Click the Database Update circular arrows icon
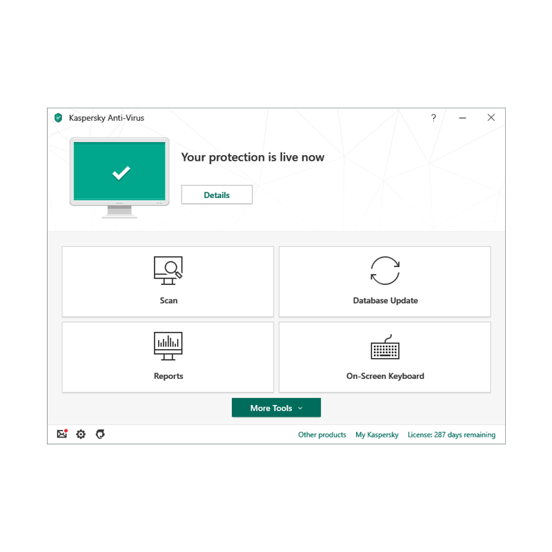 click(385, 270)
